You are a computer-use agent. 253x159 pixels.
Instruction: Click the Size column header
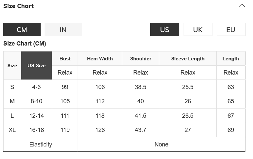[x=12, y=66]
